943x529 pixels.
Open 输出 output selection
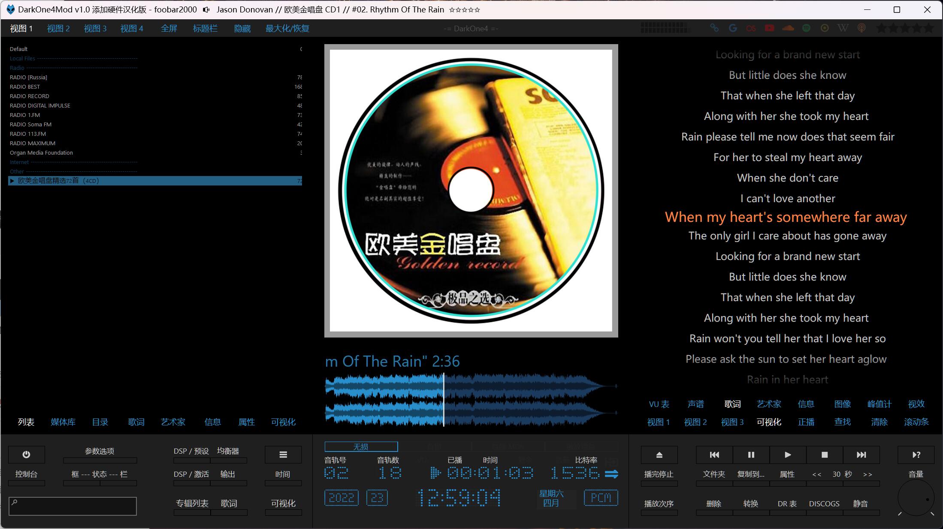[228, 477]
